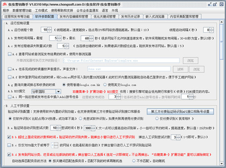Click the 最短 publish interval spinner showing 5

click(x=55, y=38)
